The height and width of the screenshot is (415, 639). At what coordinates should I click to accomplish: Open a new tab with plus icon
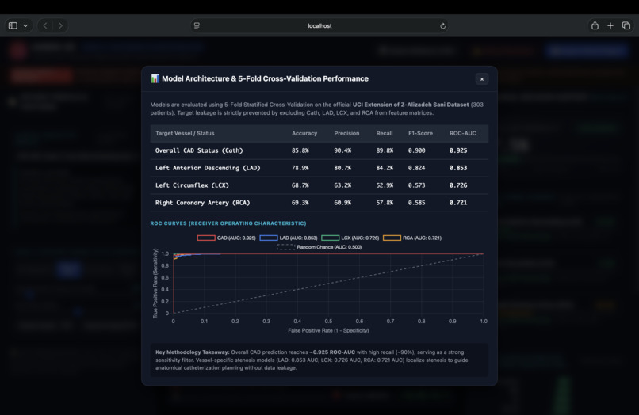tap(610, 25)
